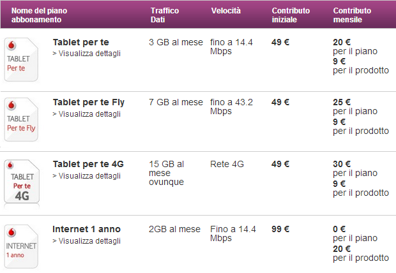
Task: Select the Tablet per te plan title
Action: coord(81,42)
